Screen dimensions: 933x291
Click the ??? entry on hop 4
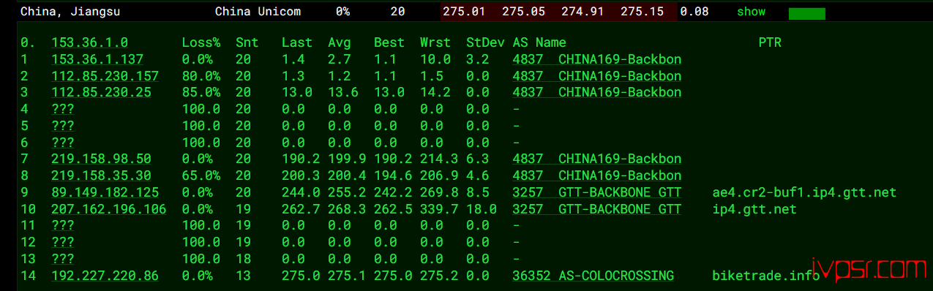(x=63, y=109)
